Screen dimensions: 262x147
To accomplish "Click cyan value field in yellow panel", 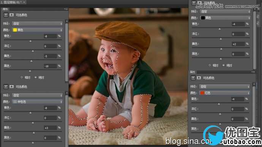I will tap(50, 36).
